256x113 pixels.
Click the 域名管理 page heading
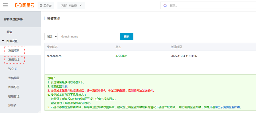coord(53,18)
